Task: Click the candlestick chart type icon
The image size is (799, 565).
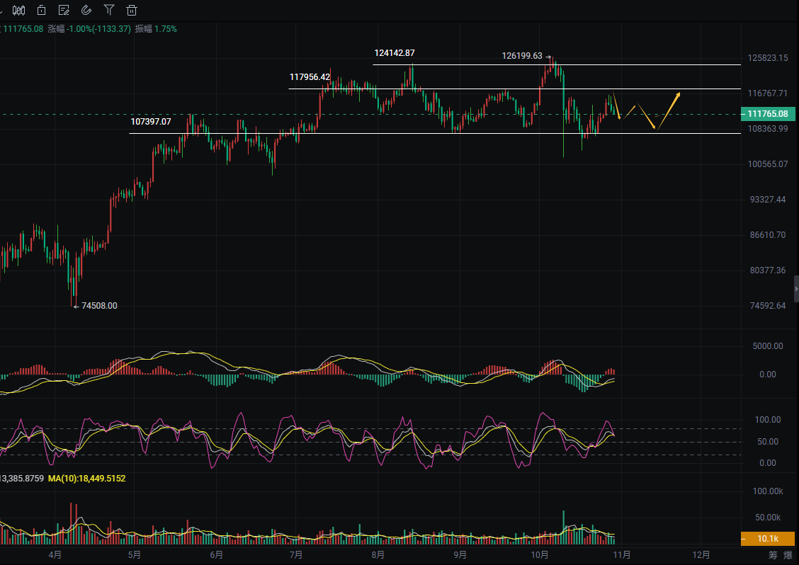Action: (19, 10)
